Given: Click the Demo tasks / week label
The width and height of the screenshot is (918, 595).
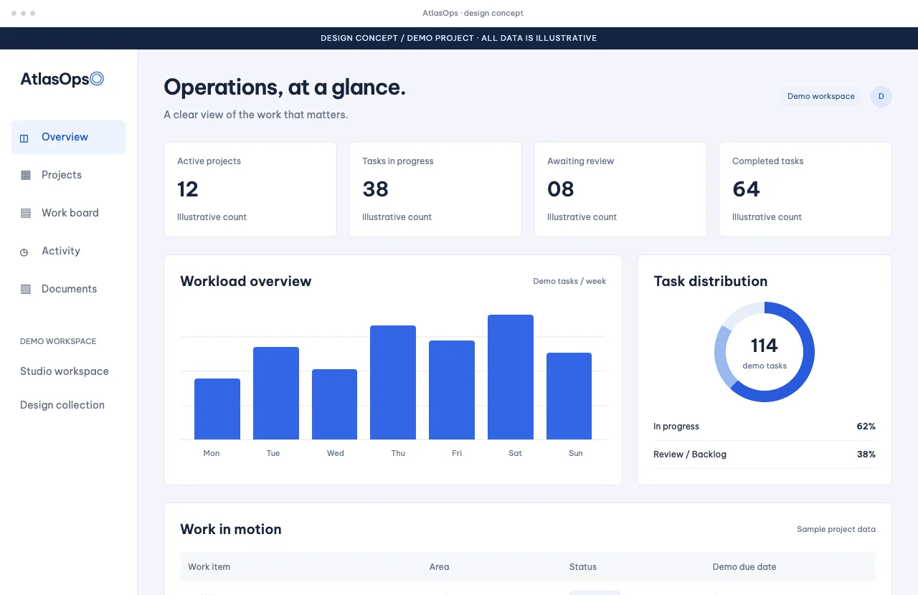Looking at the screenshot, I should (x=569, y=281).
